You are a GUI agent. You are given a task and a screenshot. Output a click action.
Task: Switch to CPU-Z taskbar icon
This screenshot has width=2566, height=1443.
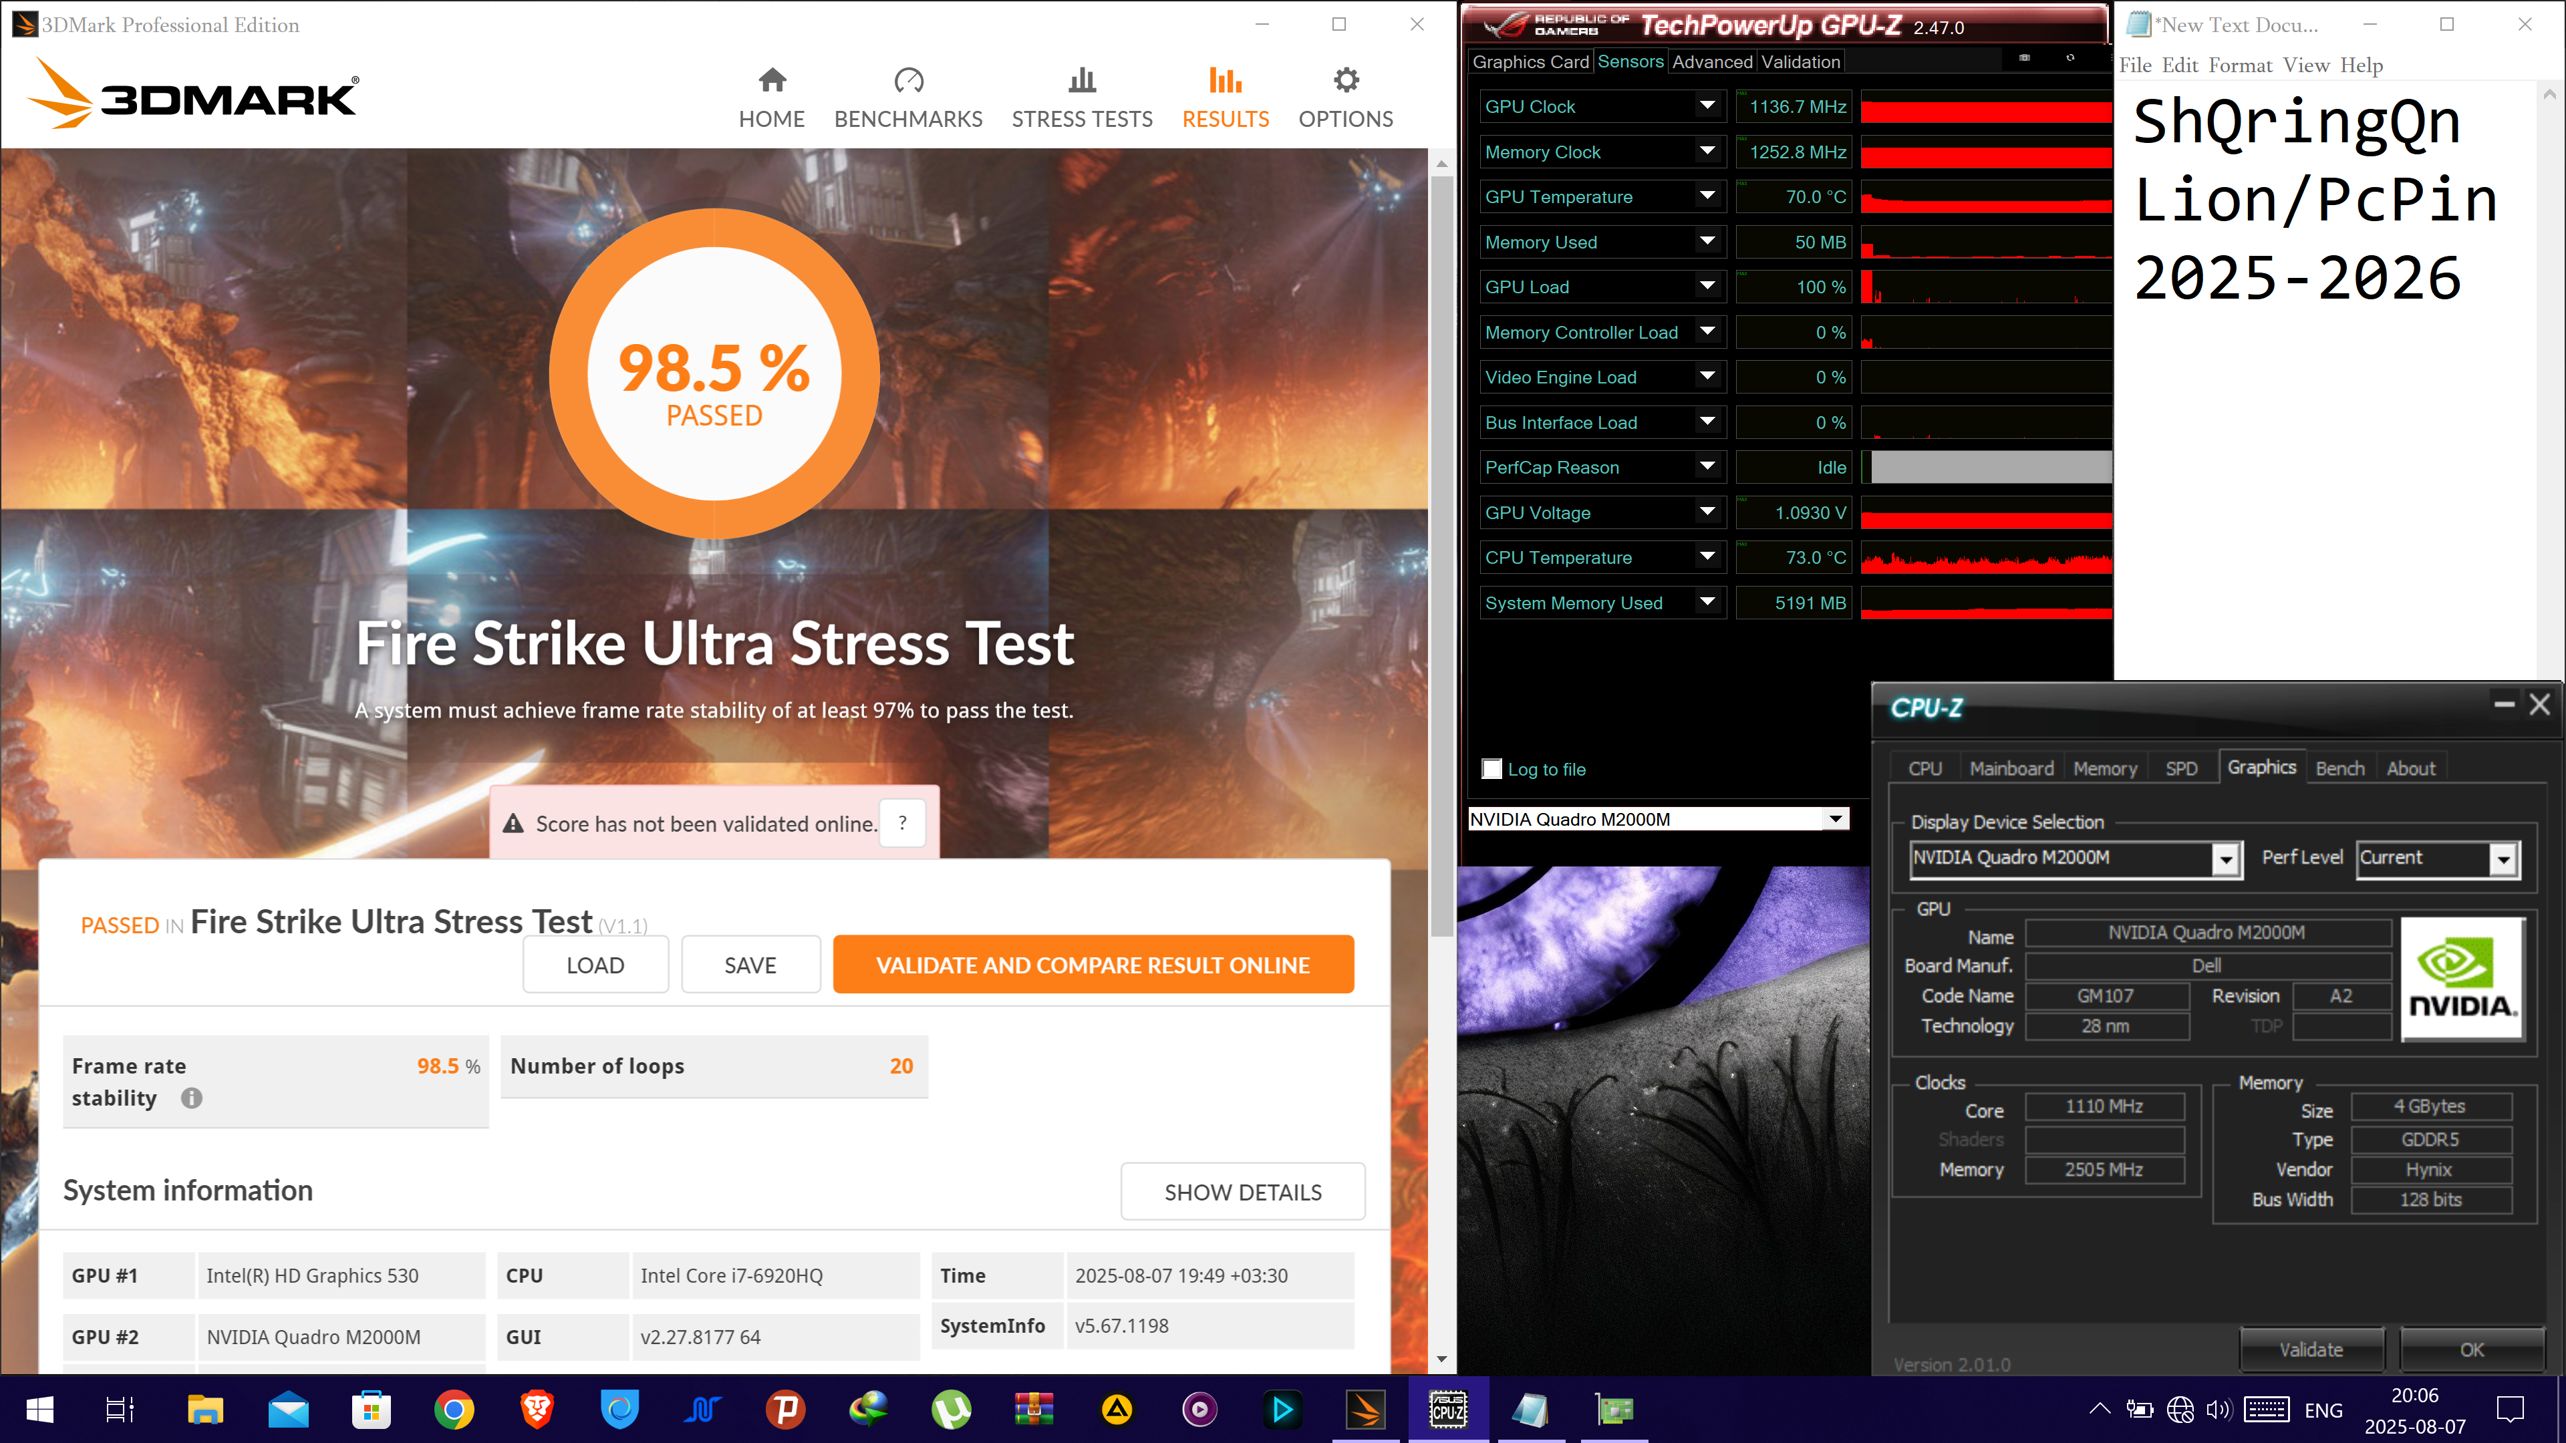click(1448, 1409)
